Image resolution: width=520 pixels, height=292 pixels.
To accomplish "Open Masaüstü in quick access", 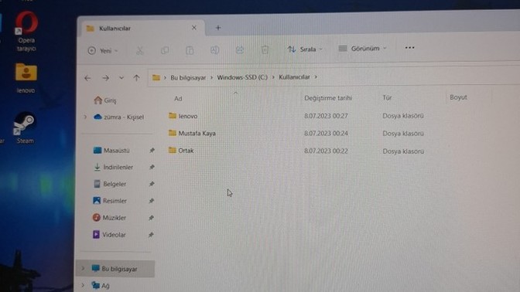I will point(111,151).
